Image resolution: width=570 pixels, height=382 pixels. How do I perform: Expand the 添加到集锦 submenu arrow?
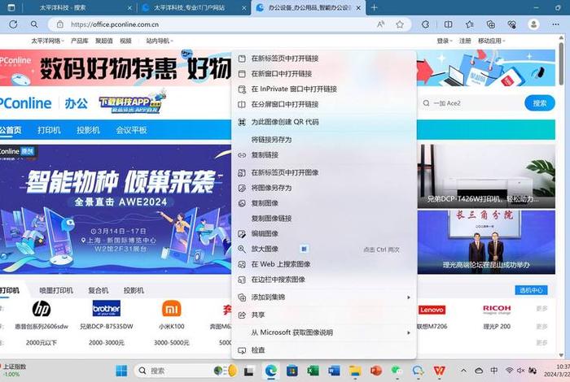point(409,297)
